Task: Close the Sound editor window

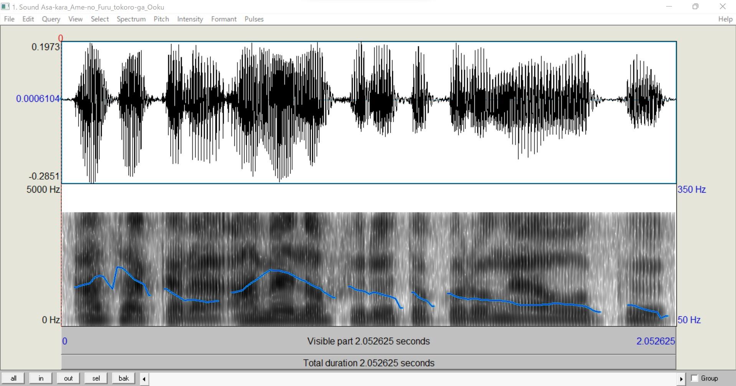Action: click(723, 7)
